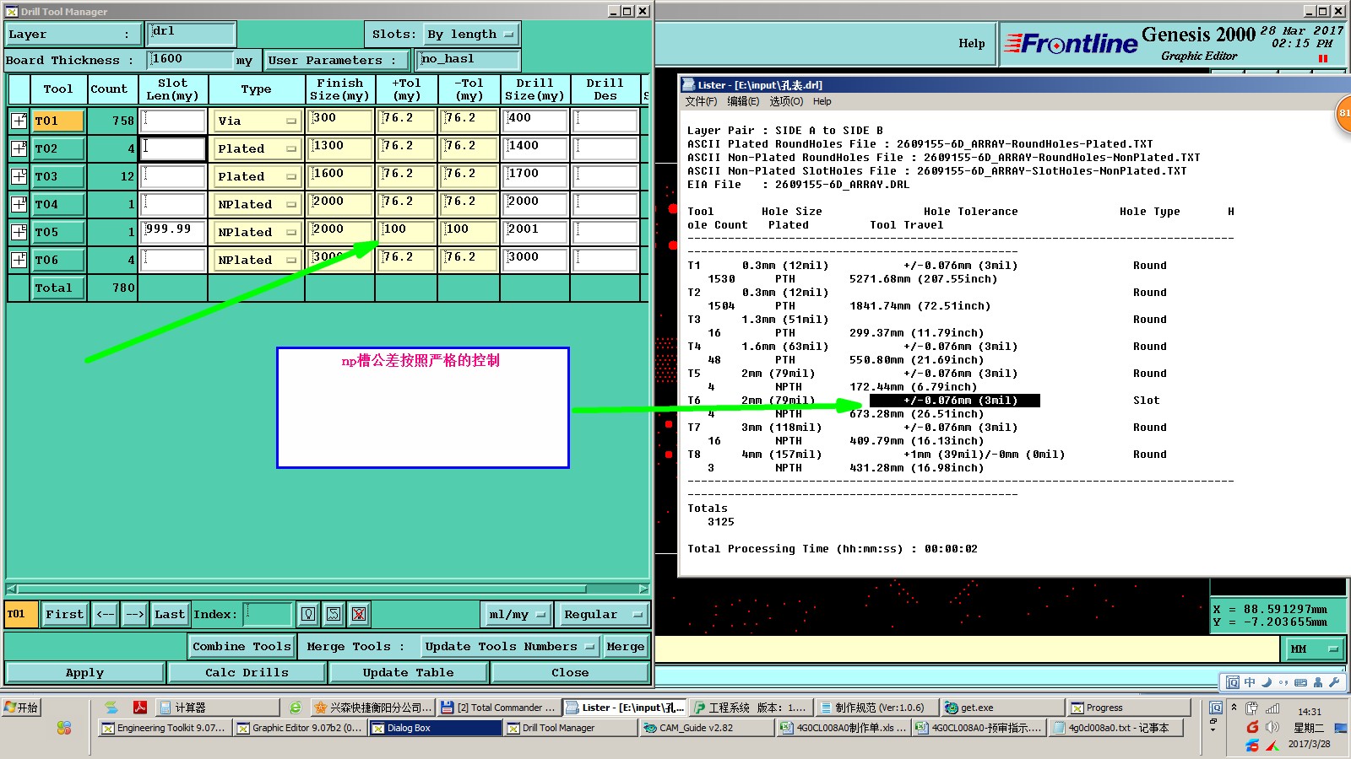Expand the T03 tool row plus icon
The height and width of the screenshot is (759, 1351).
point(19,176)
